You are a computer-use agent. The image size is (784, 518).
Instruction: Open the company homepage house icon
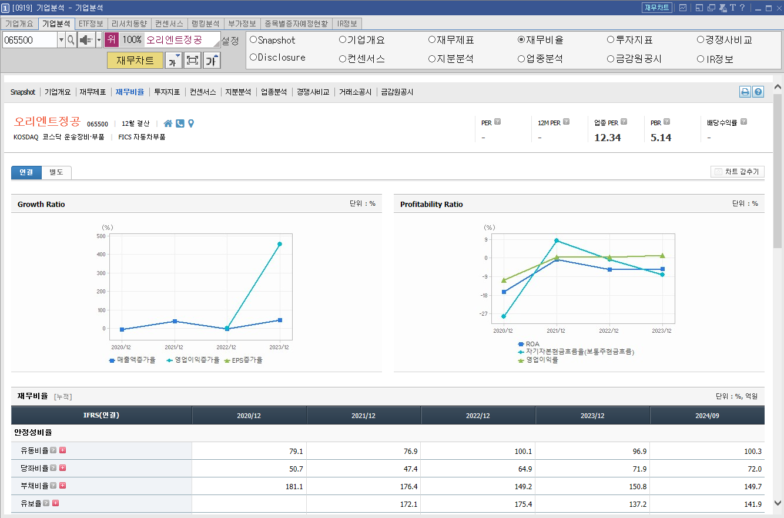click(168, 123)
